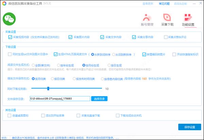Select 按年份生成 radio button
Image resolution: width=204 pixels, height=140 pixels.
tap(58, 65)
